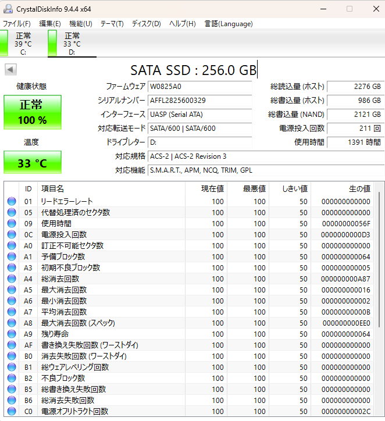Click total host writes value 986 GB
The width and height of the screenshot is (385, 421).
(356, 101)
